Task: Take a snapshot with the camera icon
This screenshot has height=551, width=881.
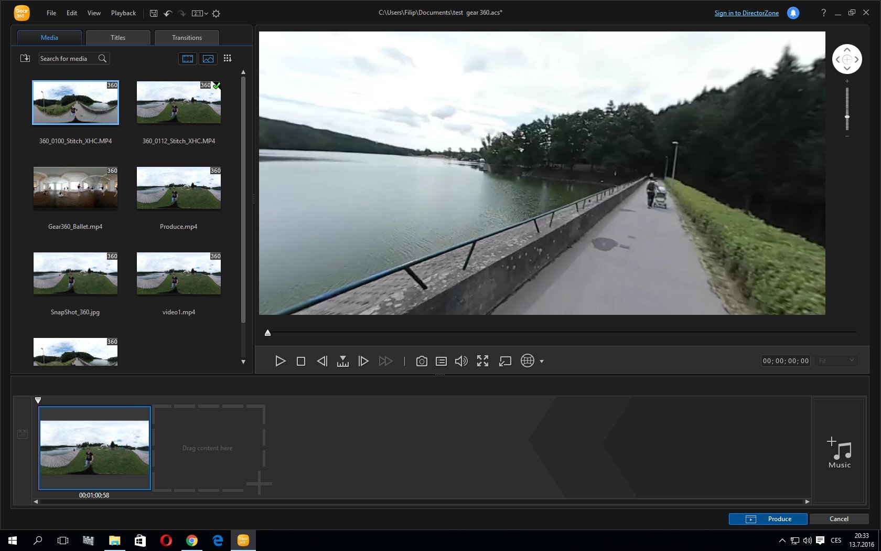Action: [422, 361]
